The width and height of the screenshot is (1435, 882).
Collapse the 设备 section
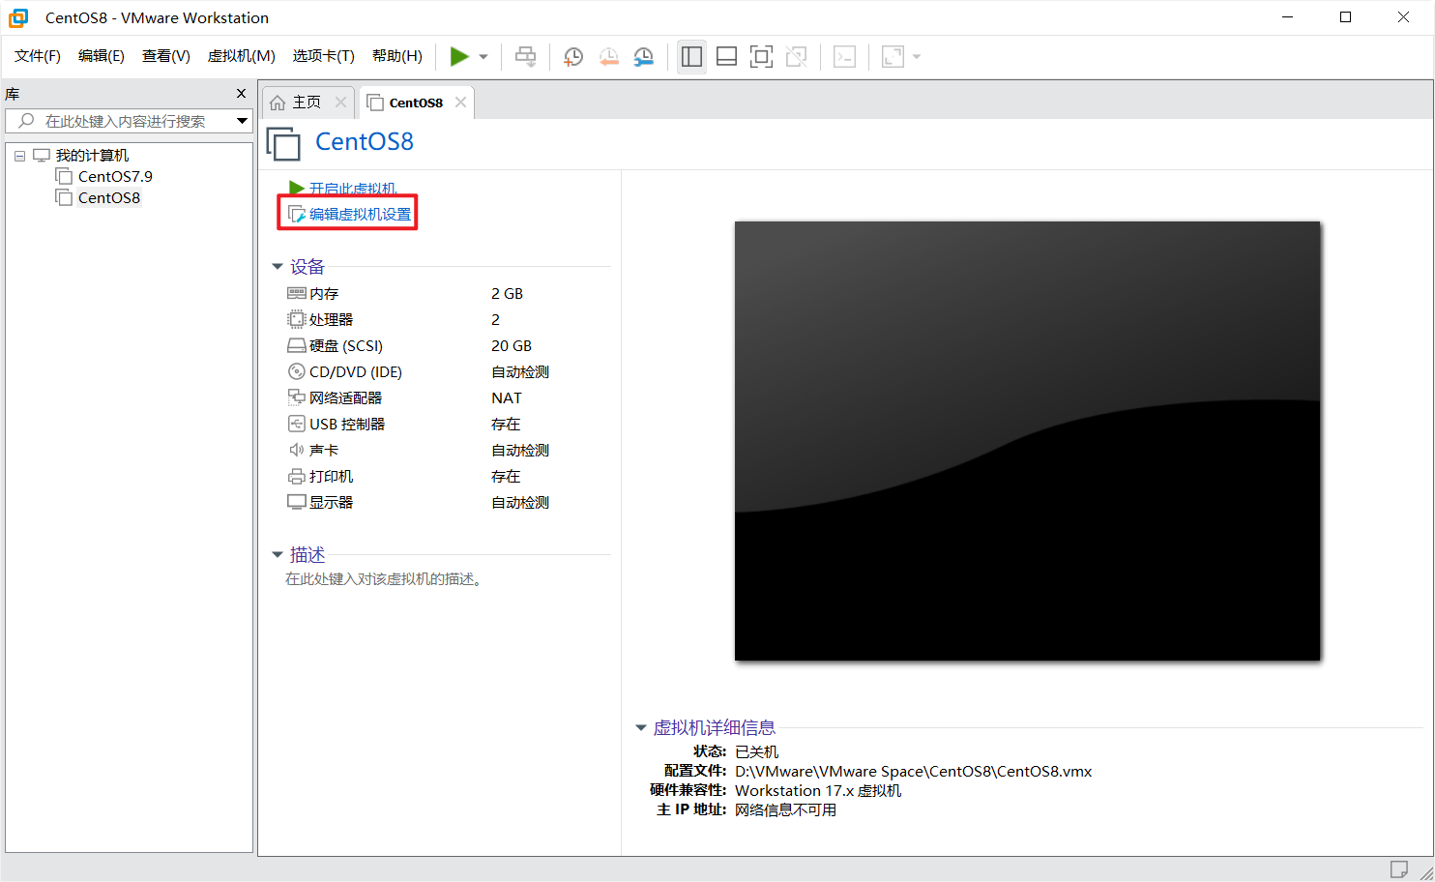278,267
